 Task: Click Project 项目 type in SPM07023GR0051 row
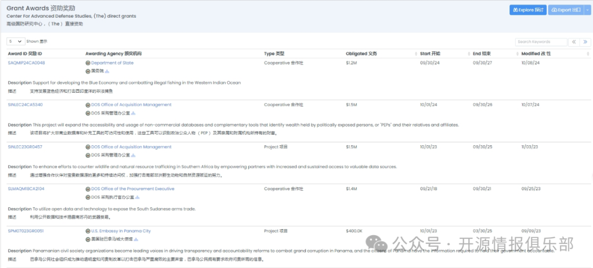(276, 231)
